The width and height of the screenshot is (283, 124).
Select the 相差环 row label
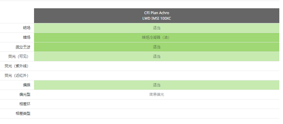tap(25, 104)
